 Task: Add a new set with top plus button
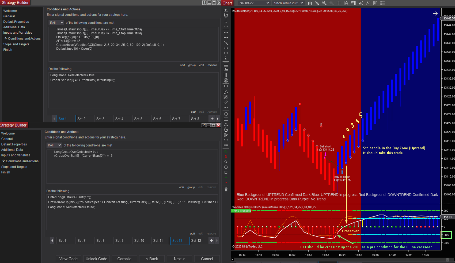tap(212, 119)
